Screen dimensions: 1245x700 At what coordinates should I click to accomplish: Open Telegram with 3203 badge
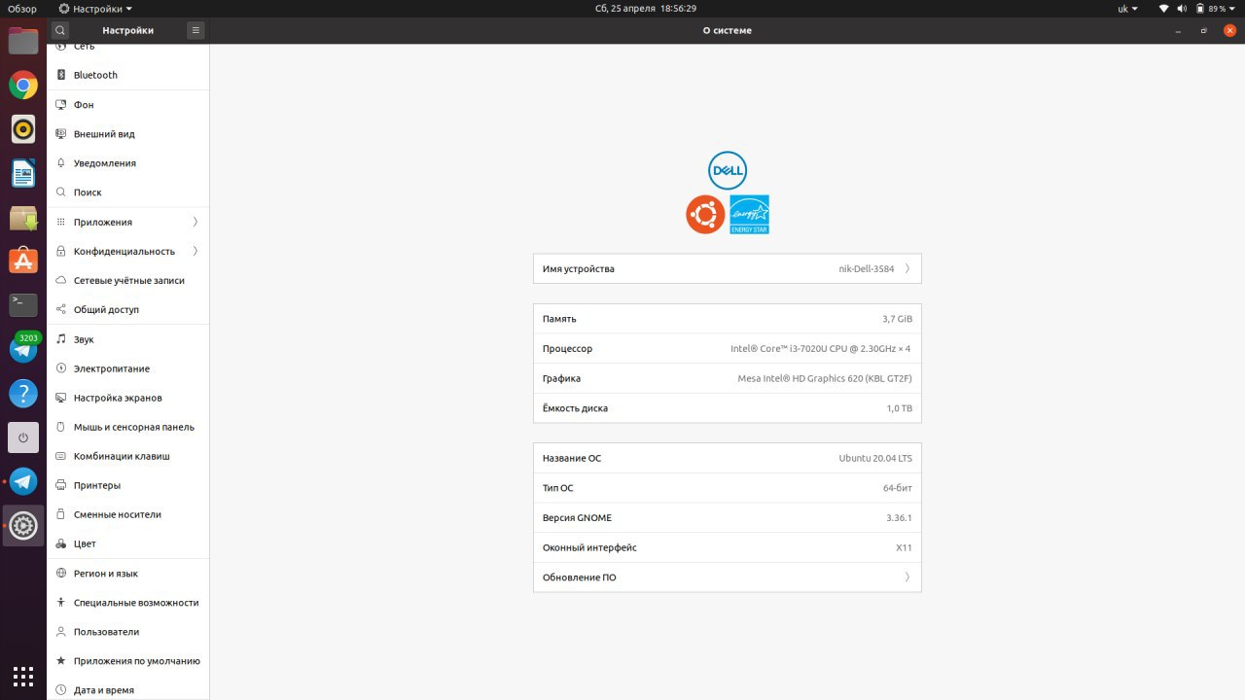tap(23, 348)
